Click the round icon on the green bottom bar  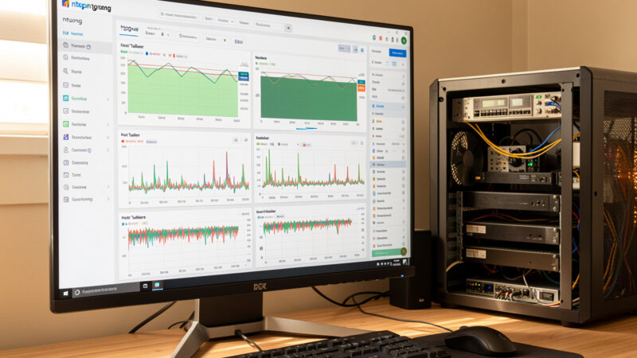point(404,251)
